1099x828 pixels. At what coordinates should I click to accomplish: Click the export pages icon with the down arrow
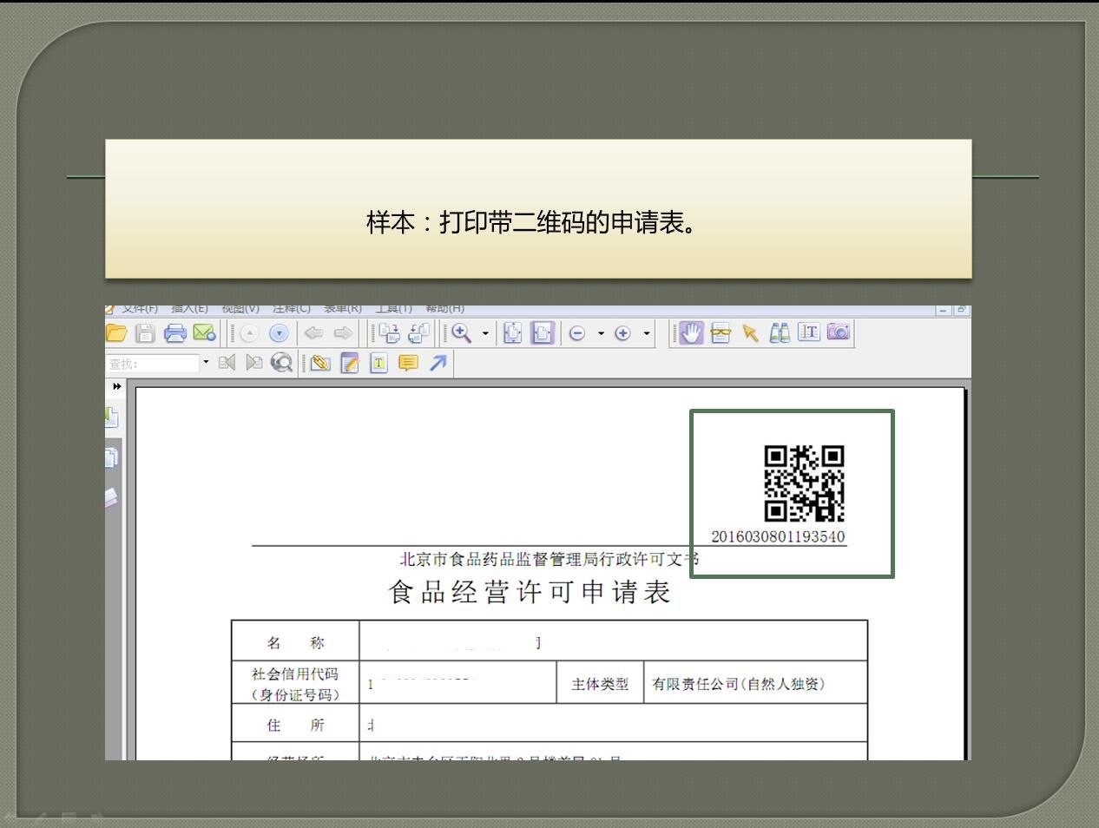pos(390,333)
